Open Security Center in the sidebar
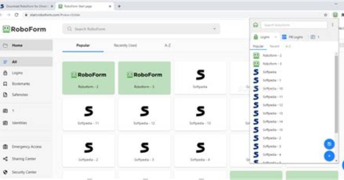 (26, 172)
